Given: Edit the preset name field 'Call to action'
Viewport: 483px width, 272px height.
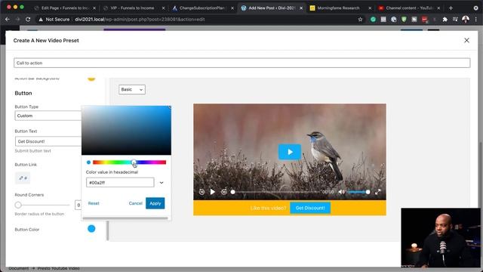Looking at the screenshot, I should 241,63.
